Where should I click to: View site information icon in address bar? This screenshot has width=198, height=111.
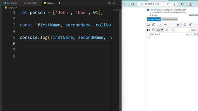pyautogui.click(x=141, y=4)
